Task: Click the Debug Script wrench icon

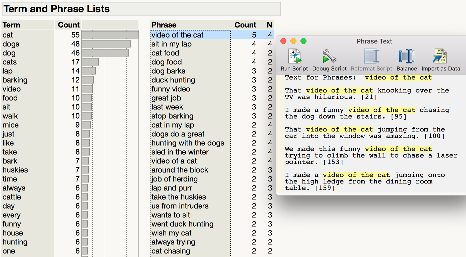Action: [x=329, y=56]
